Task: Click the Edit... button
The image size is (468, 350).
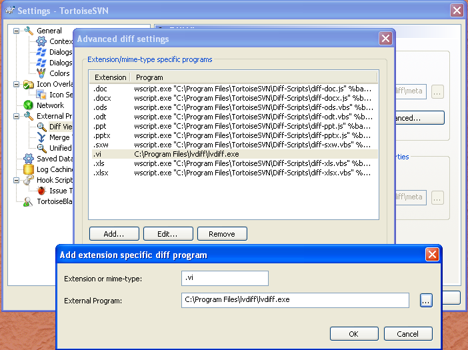Action: click(167, 234)
